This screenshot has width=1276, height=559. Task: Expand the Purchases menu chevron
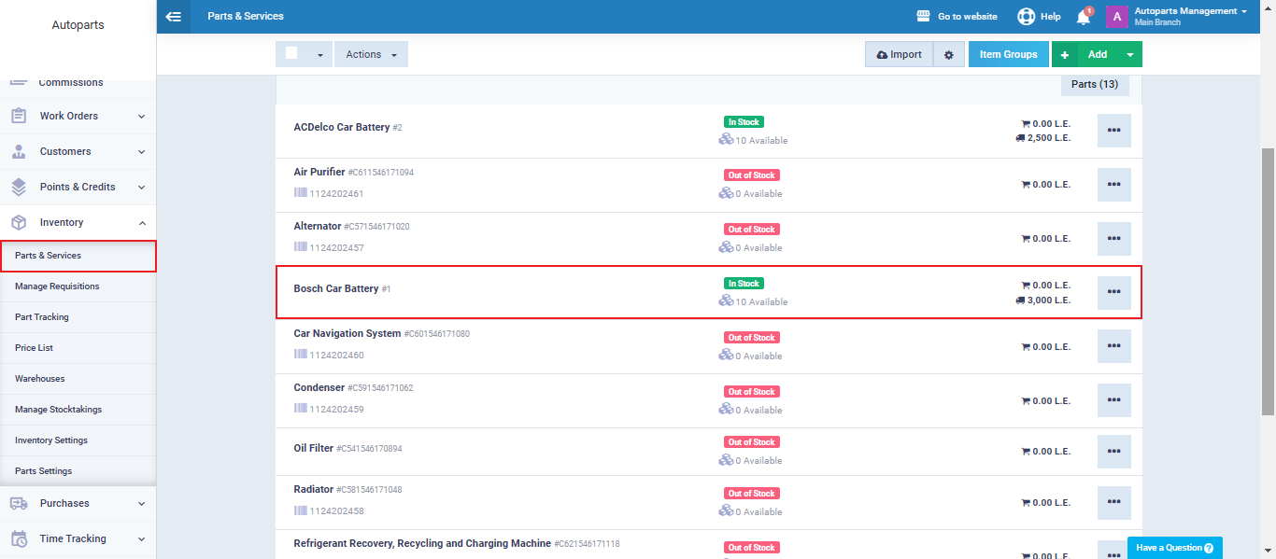(x=141, y=504)
